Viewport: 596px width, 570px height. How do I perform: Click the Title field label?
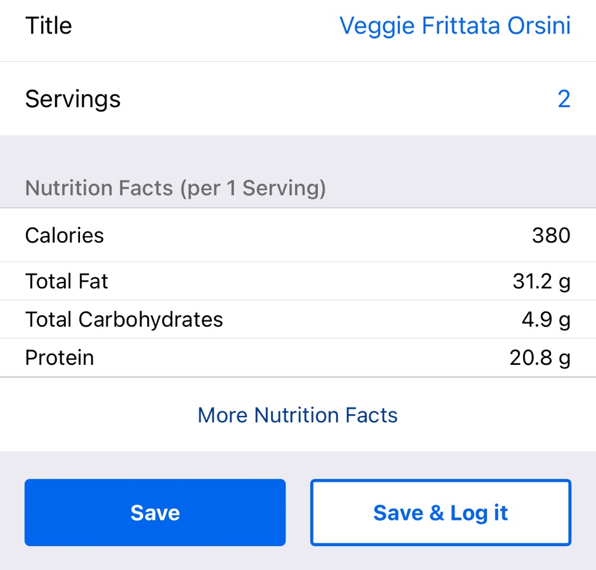click(x=48, y=26)
